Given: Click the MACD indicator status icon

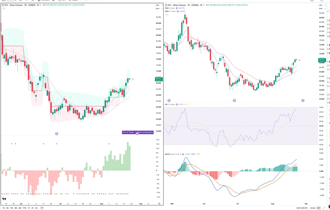Looking at the screenshot, I should [x=183, y=154].
